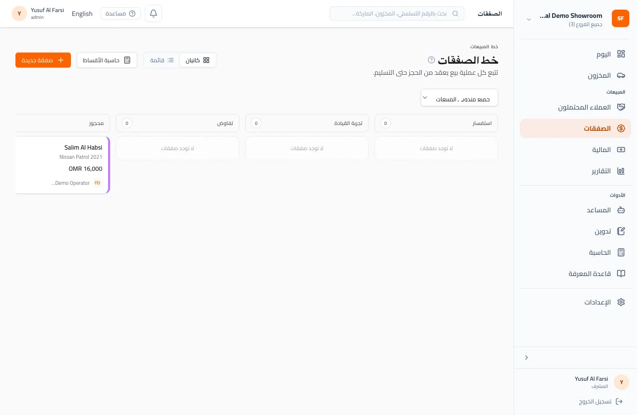The height and width of the screenshot is (415, 637).
Task: Open قاعدة المعرفة knowledge base
Action: (x=575, y=274)
